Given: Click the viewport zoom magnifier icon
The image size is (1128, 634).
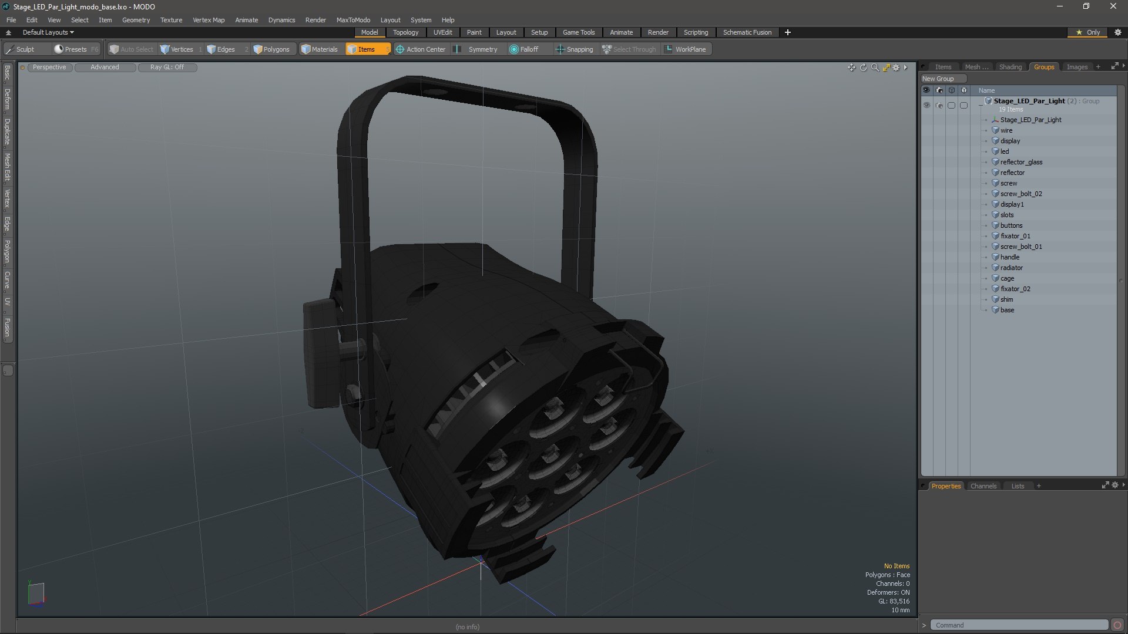Looking at the screenshot, I should pyautogui.click(x=875, y=68).
